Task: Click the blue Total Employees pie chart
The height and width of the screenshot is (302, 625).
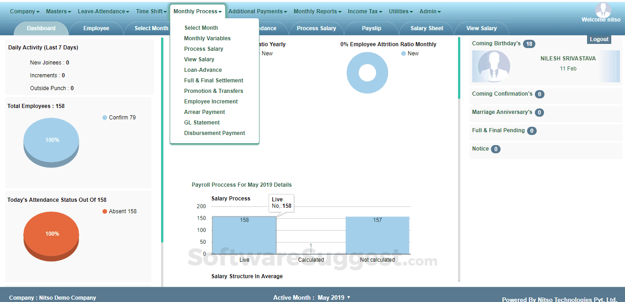Action: (51, 142)
